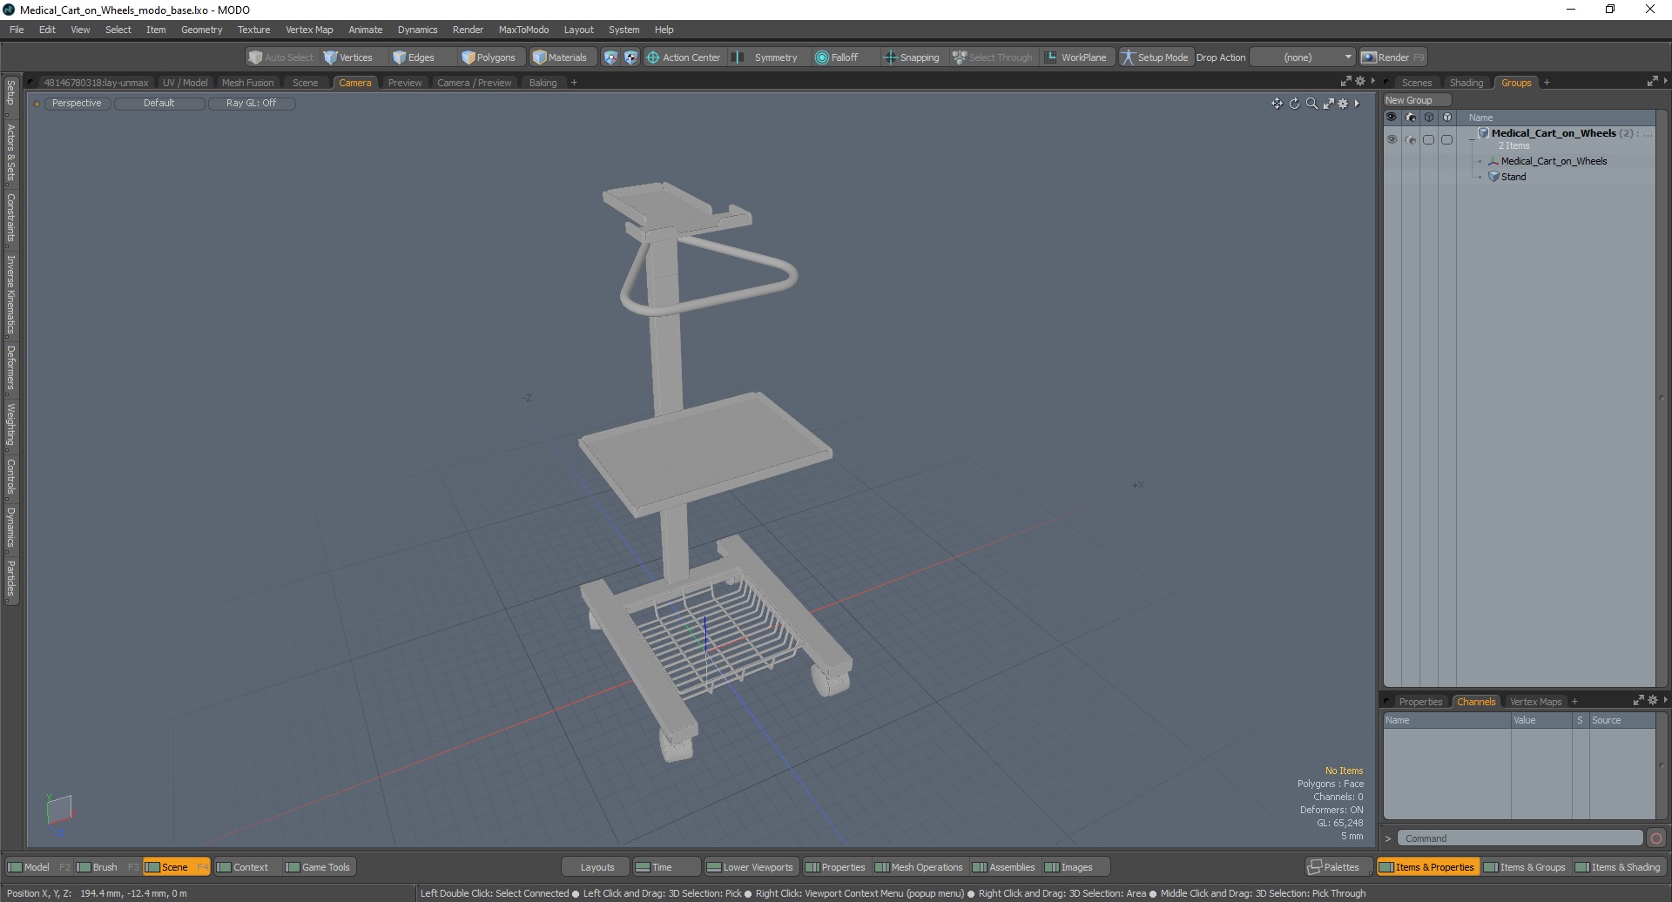
Task: Open viewport tab bar gear settings
Action: [x=1360, y=81]
